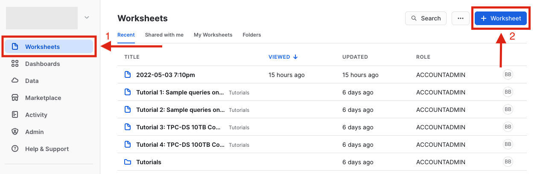543x174 pixels.
Task: Open the Tutorials folder row
Action: (149, 162)
